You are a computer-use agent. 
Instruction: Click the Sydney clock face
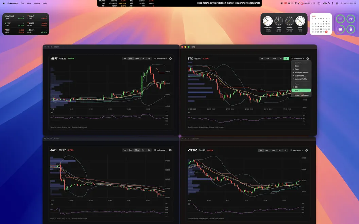coord(289,21)
